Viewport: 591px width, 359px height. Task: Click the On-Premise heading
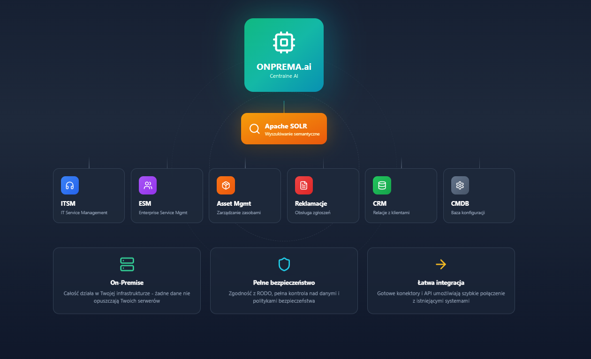point(127,283)
